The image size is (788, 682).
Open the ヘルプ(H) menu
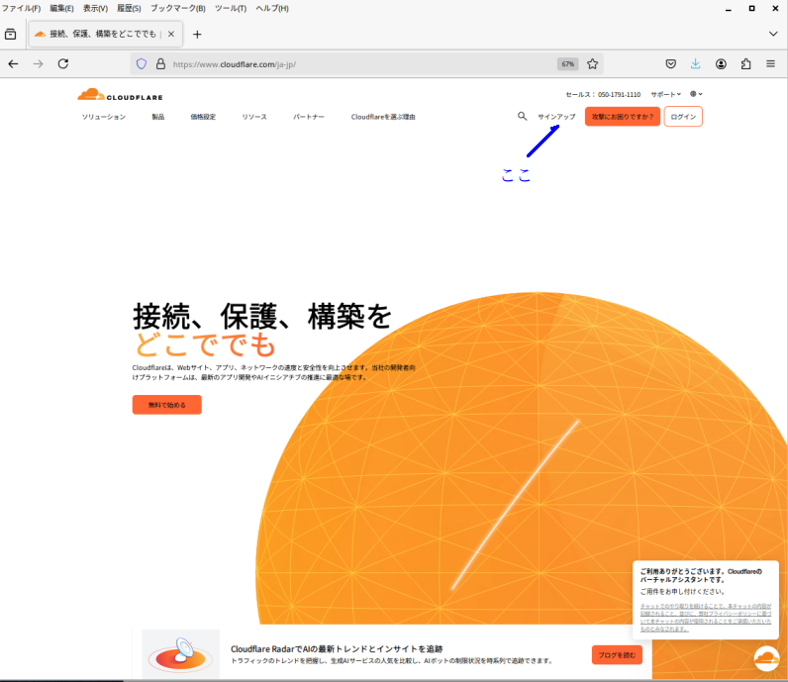click(272, 9)
